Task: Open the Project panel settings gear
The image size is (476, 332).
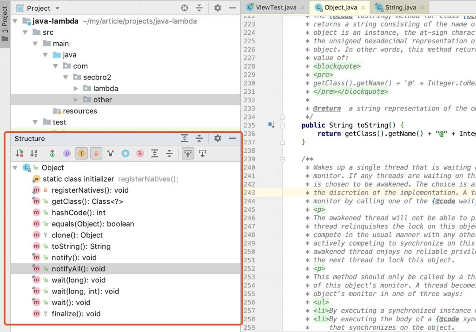Action: pyautogui.click(x=217, y=8)
